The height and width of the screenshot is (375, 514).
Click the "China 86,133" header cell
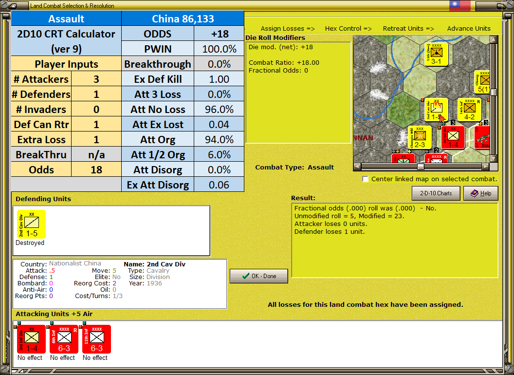[x=183, y=19]
